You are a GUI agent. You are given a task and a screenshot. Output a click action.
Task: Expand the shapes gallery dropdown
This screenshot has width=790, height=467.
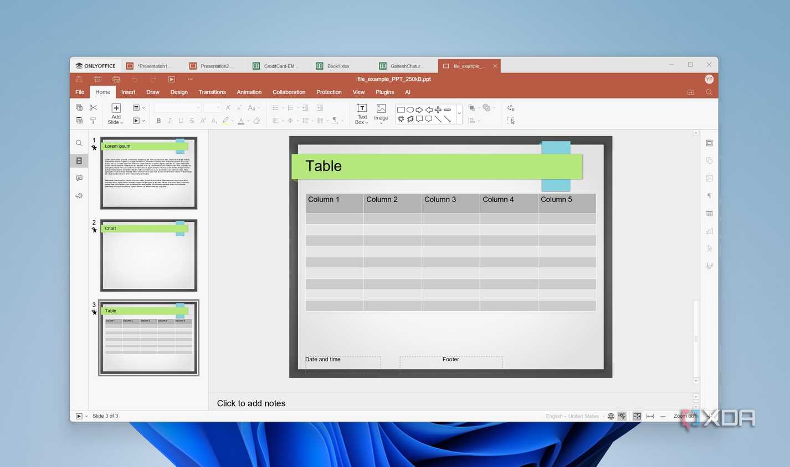[459, 114]
